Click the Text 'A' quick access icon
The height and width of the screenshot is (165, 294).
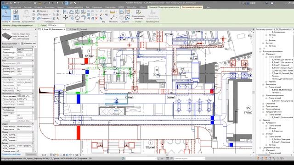[x=52, y=3]
